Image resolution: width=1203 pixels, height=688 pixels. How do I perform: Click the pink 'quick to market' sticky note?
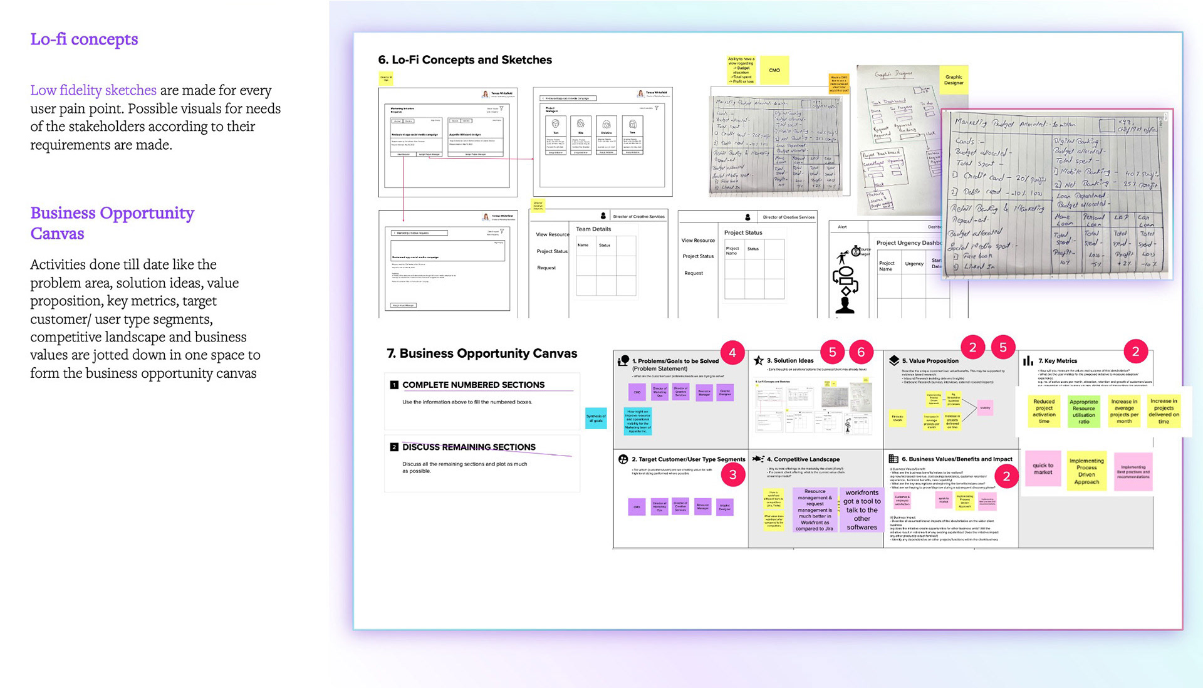pos(1043,469)
